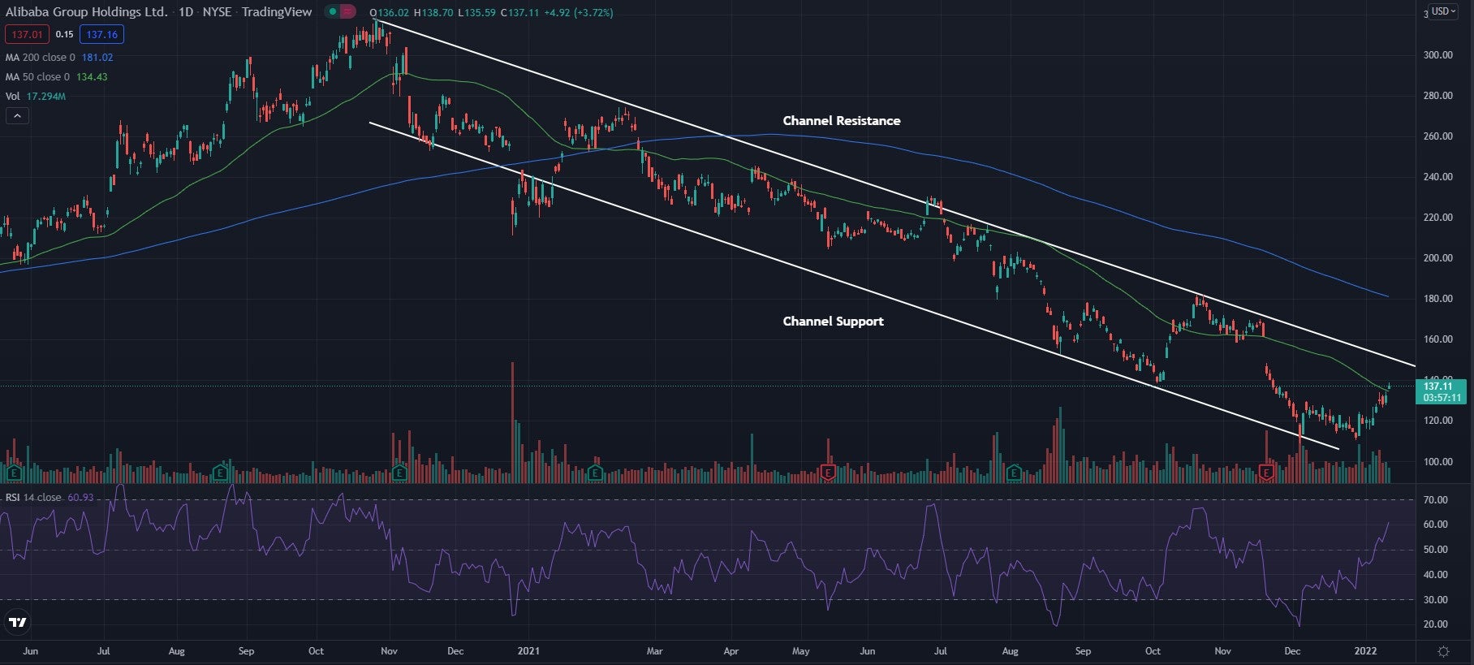
Task: Click the close value C137.11
Action: tap(520, 13)
